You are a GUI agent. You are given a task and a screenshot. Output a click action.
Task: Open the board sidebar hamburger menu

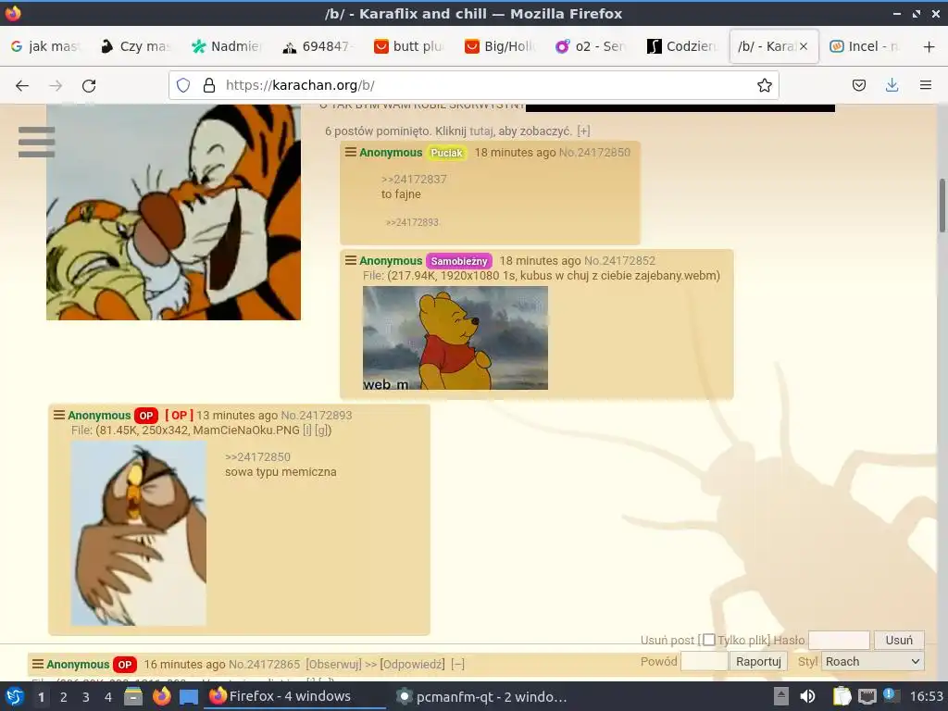pos(36,142)
